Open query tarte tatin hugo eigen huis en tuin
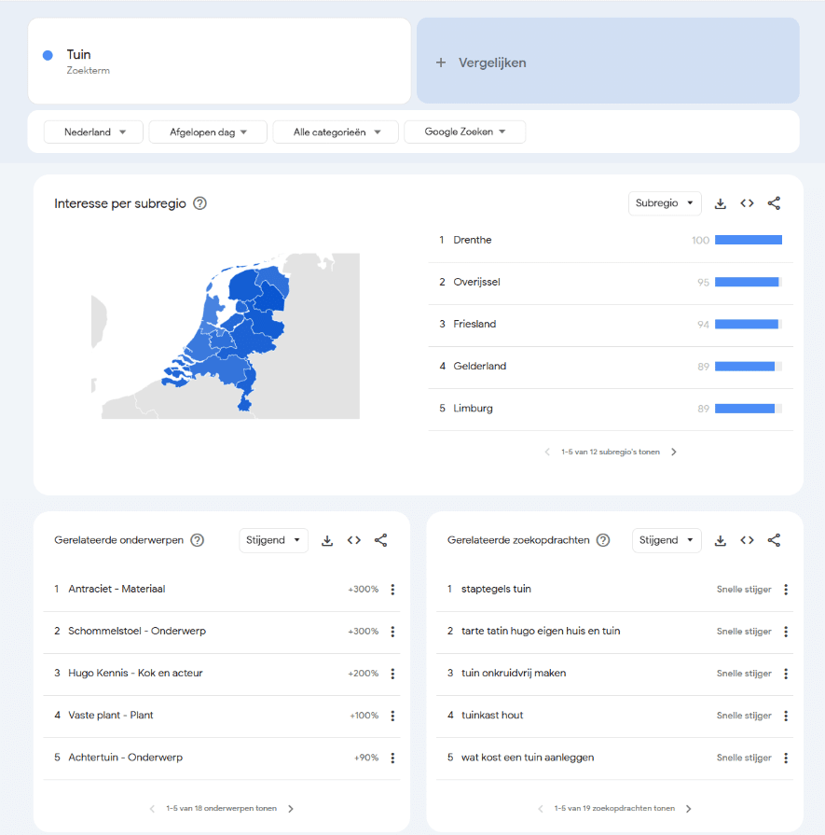This screenshot has height=835, width=825. click(x=541, y=632)
